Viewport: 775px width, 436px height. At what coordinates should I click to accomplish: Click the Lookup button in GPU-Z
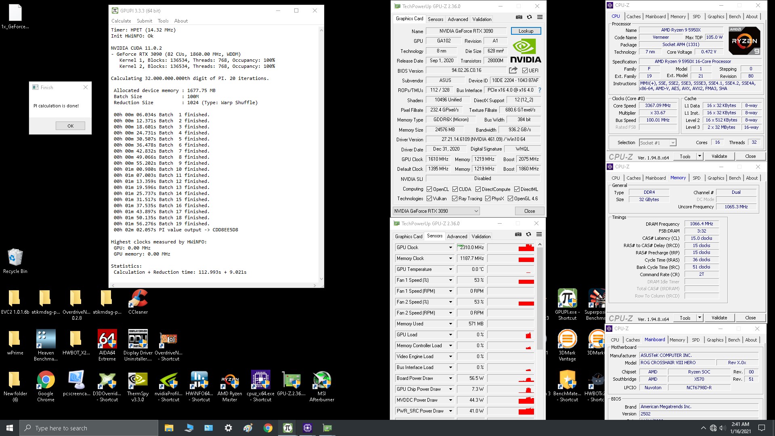[526, 31]
